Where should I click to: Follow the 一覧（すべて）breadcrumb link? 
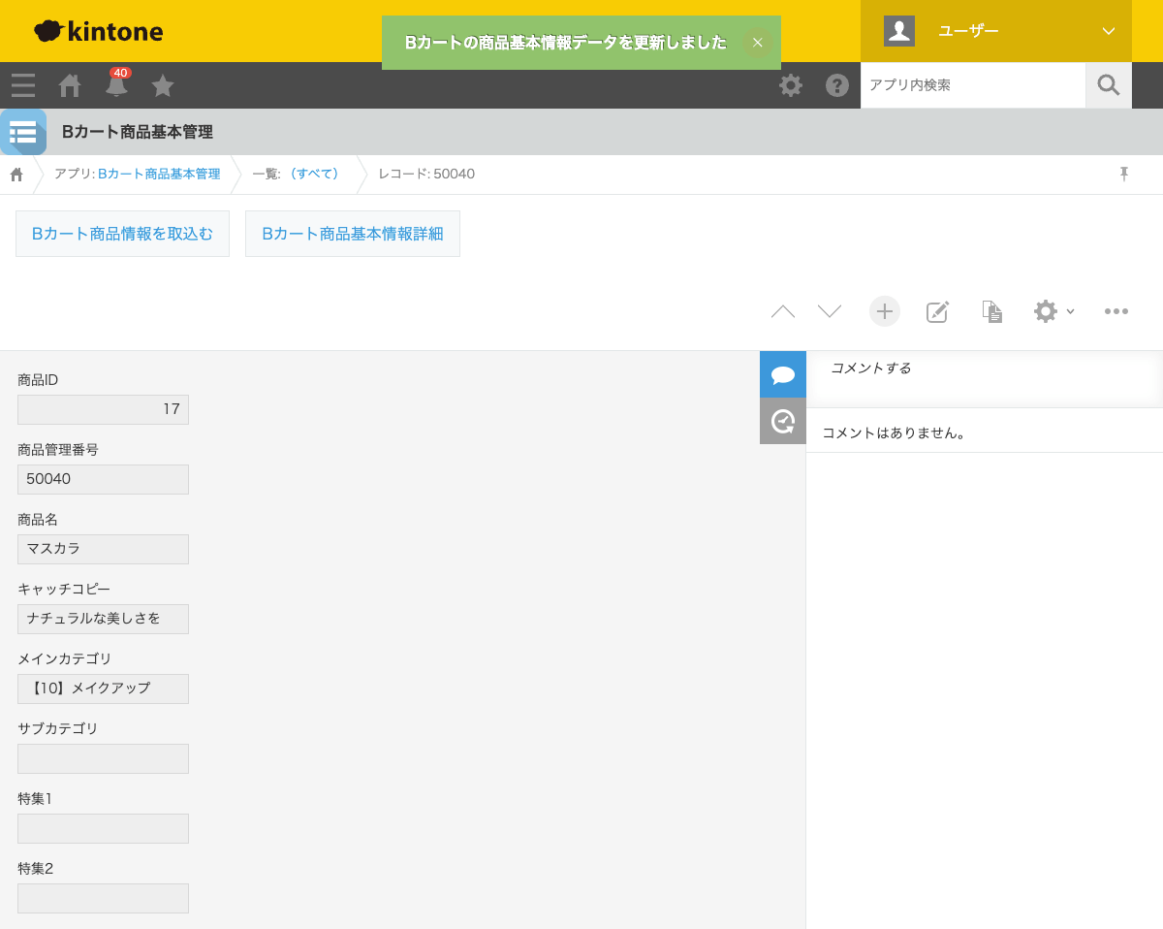312,174
